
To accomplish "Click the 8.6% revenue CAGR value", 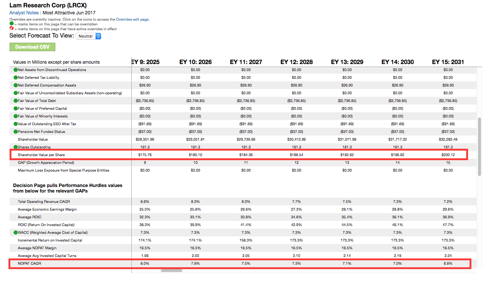I will (x=145, y=202).
